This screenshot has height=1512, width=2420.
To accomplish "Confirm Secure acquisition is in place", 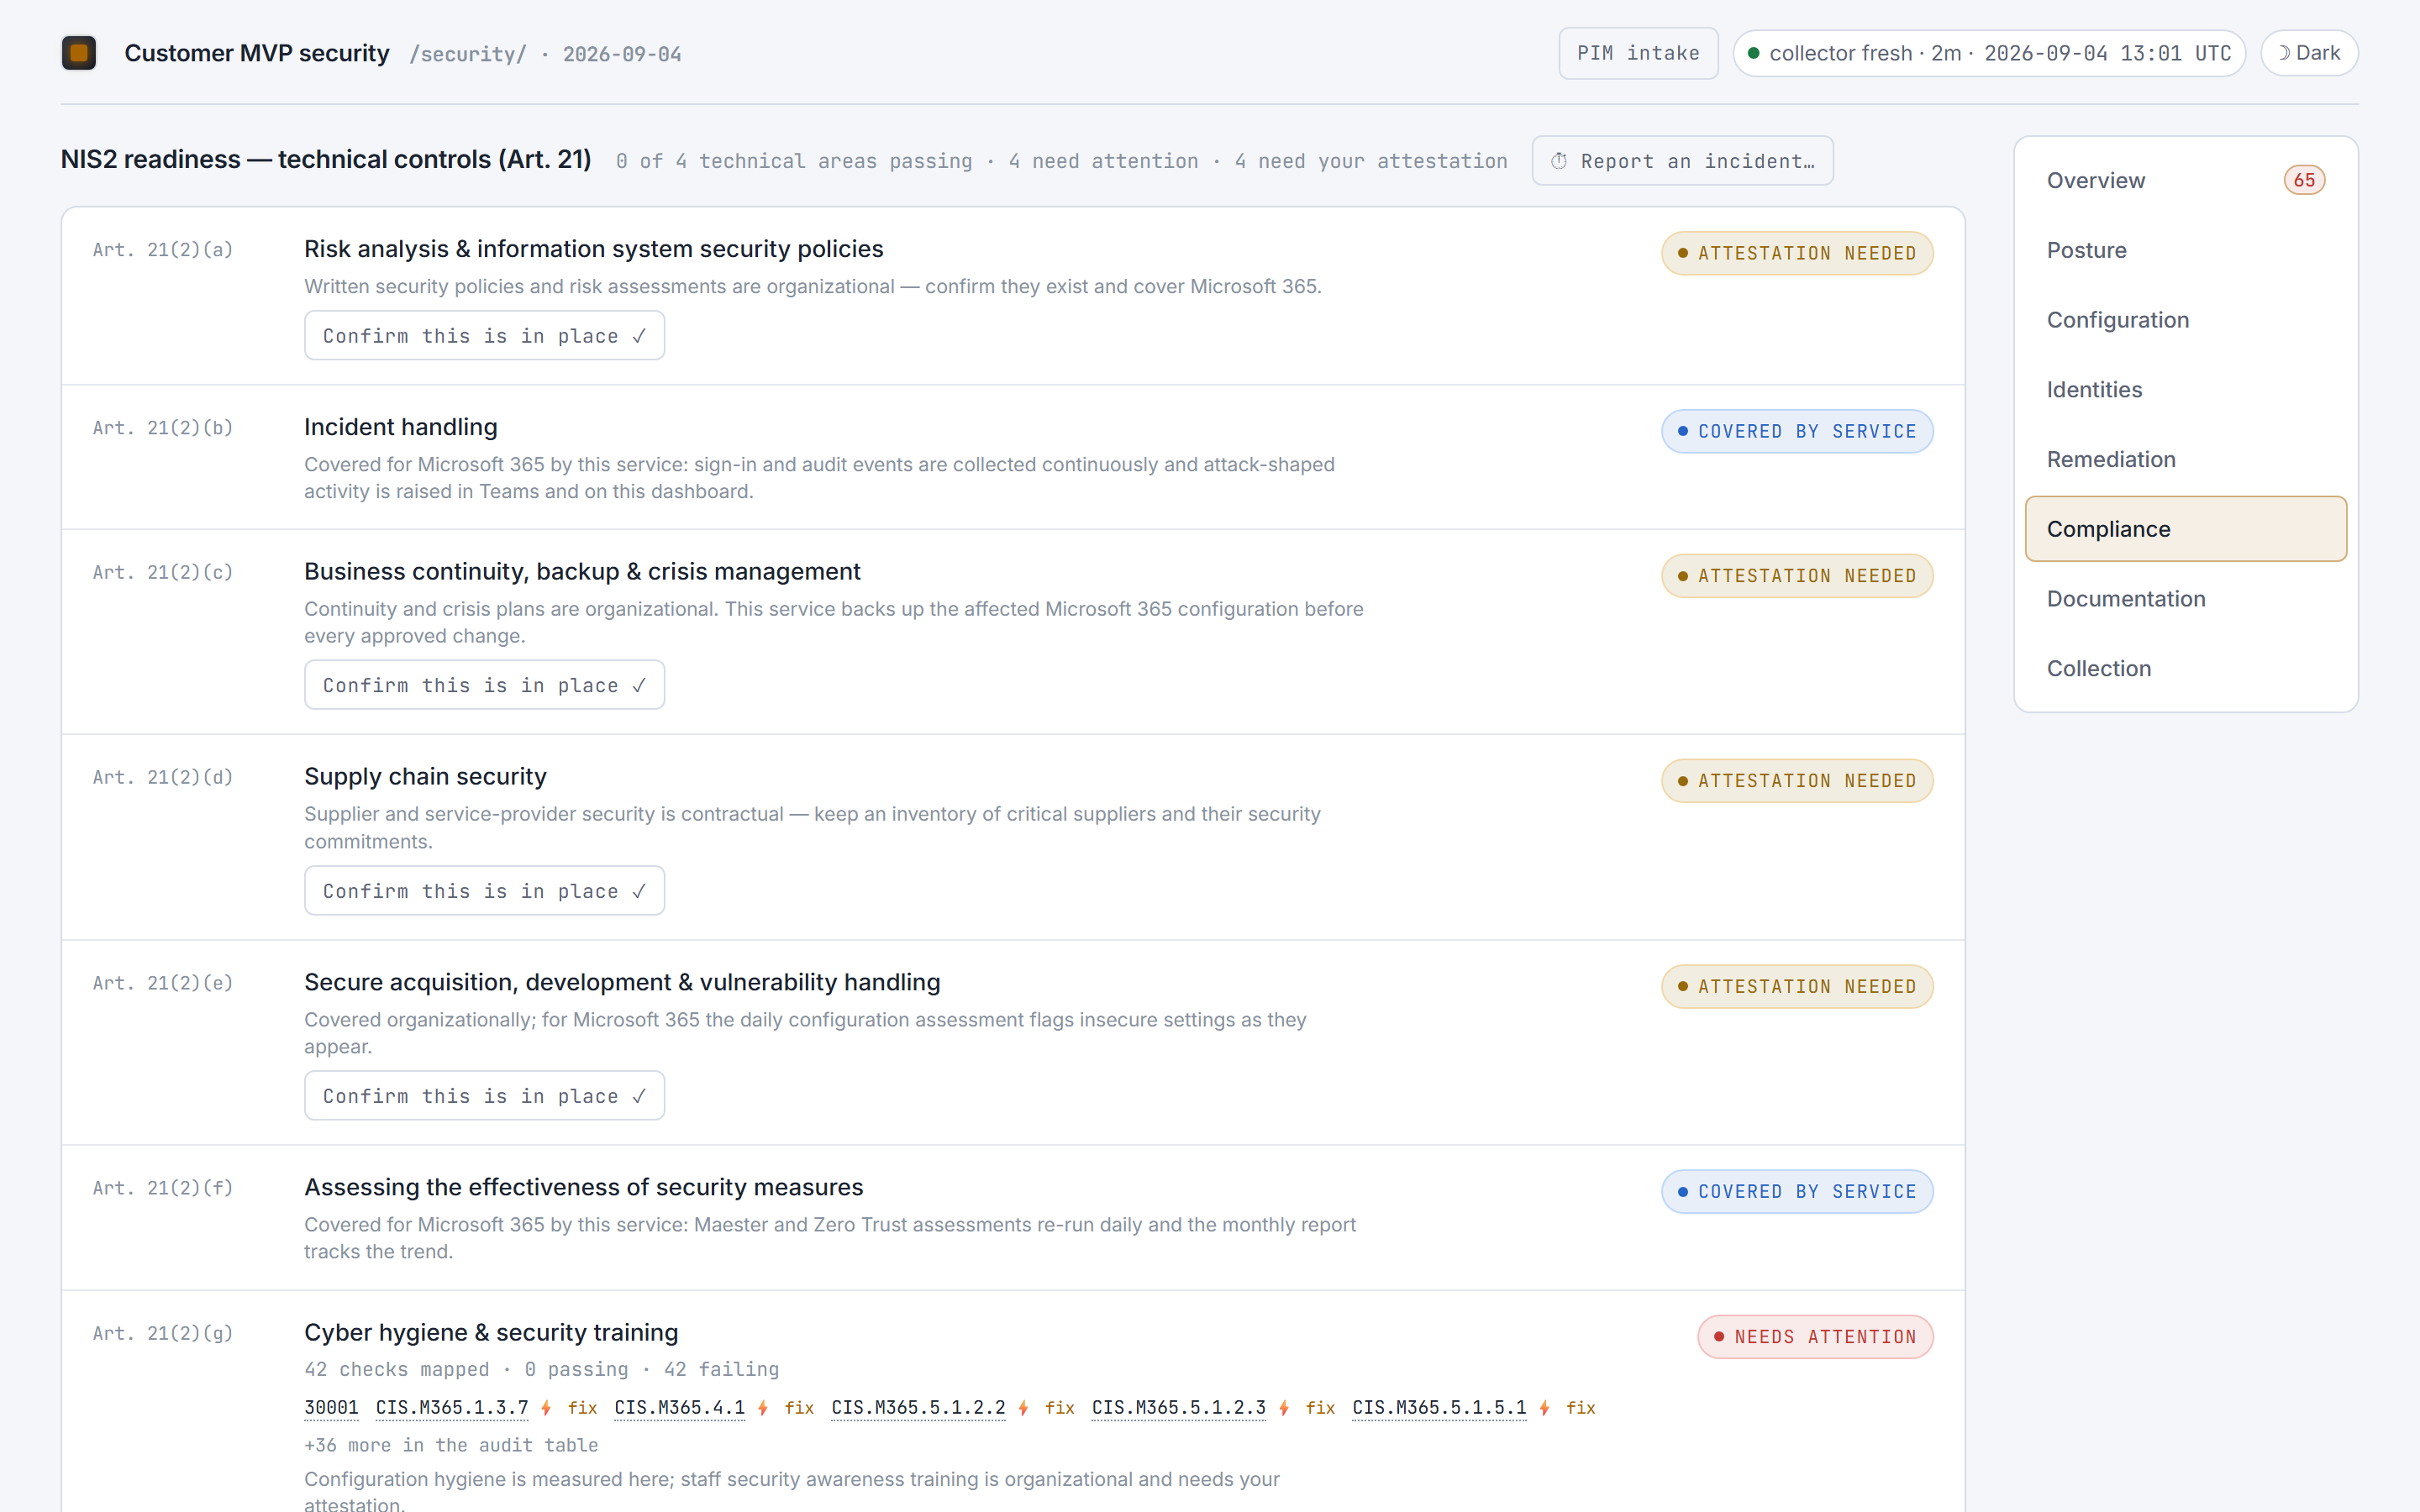I will (484, 1096).
